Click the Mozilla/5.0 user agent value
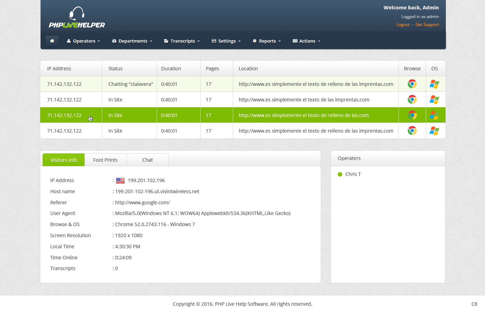The width and height of the screenshot is (485, 313). tap(203, 213)
